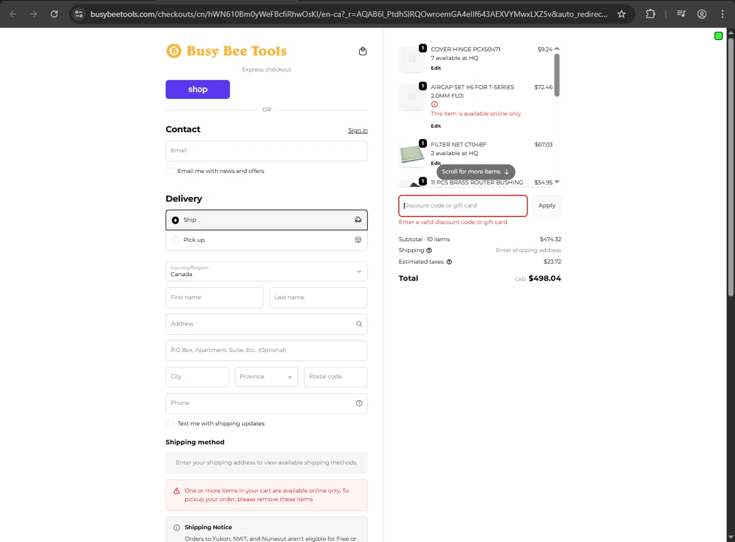Edit the COVER HINGE PCX50471 item
The height and width of the screenshot is (542, 735).
pyautogui.click(x=436, y=68)
